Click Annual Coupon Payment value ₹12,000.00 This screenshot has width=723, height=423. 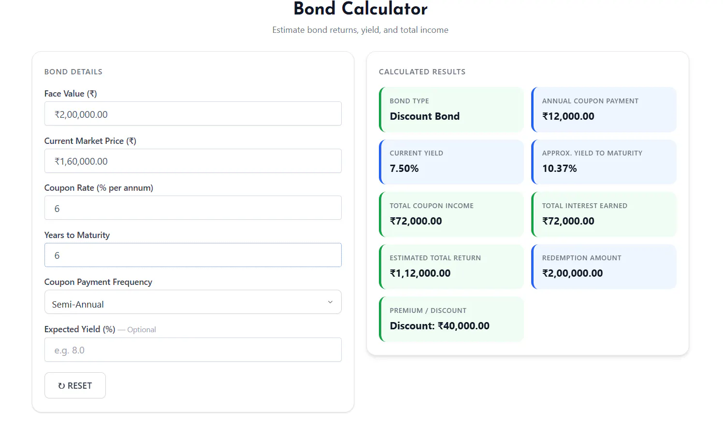pos(568,116)
